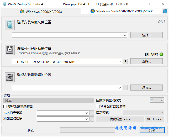Image resolution: width=169 pixels, height=137 pixels.
Task: Click the status progress bar
Action: click(87, 130)
